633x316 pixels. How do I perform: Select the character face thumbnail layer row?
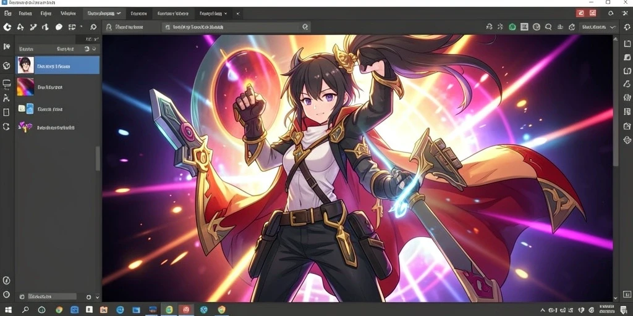click(x=57, y=65)
